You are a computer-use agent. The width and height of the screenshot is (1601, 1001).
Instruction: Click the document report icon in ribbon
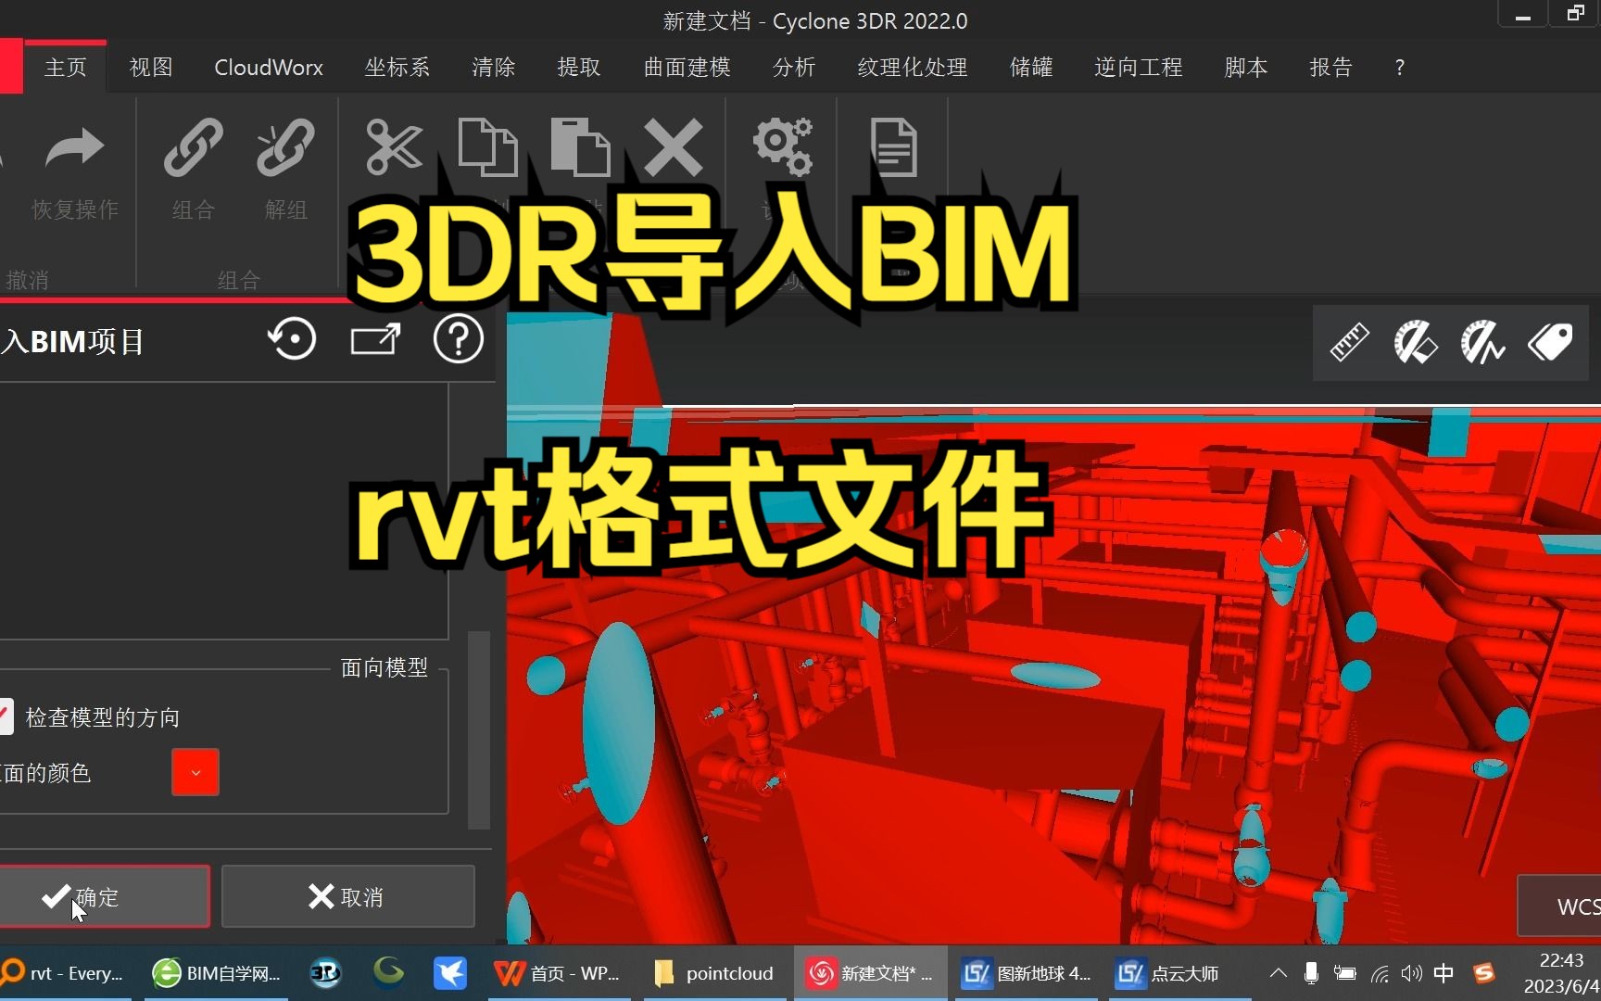pyautogui.click(x=894, y=146)
